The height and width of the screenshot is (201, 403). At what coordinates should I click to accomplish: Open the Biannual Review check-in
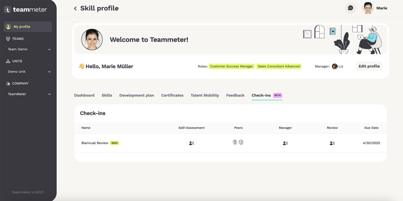(x=95, y=143)
